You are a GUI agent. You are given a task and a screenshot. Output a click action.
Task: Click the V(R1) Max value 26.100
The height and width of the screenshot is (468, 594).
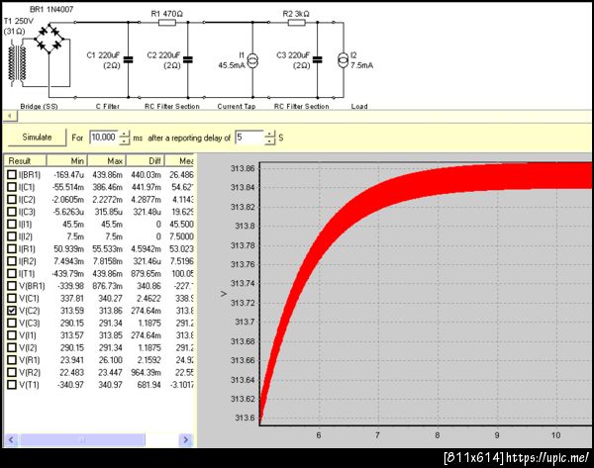110,360
